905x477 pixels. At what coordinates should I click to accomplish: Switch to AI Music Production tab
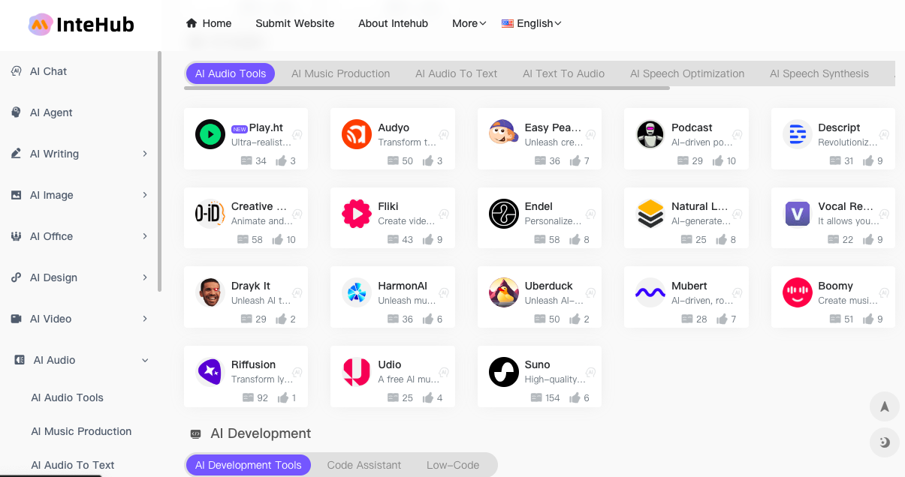[341, 73]
